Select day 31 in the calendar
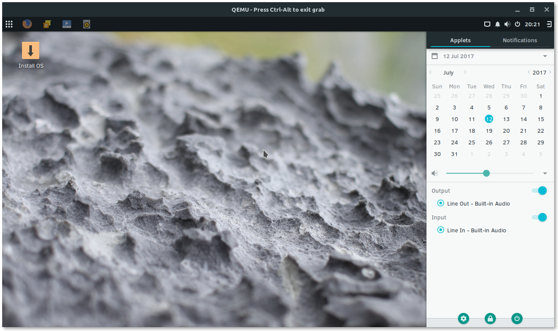The image size is (558, 331). (455, 154)
